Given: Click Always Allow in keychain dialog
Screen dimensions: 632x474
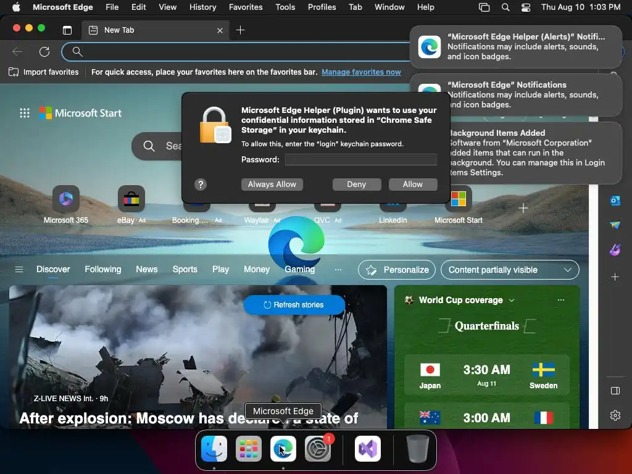Looking at the screenshot, I should point(272,184).
